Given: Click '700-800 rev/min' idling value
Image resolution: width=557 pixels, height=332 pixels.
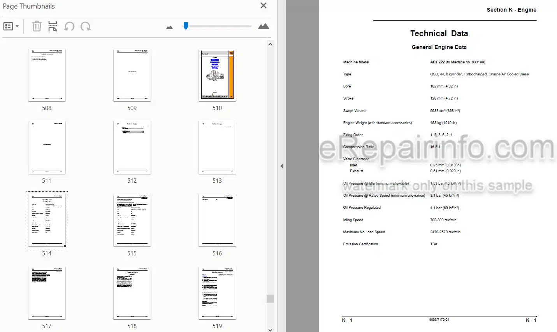Looking at the screenshot, I should tap(443, 220).
